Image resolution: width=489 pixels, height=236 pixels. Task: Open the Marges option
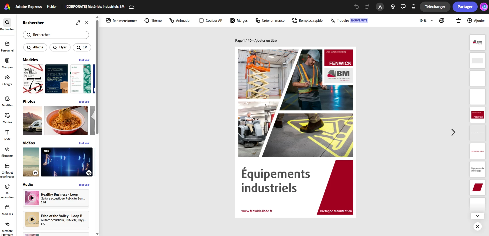click(239, 20)
